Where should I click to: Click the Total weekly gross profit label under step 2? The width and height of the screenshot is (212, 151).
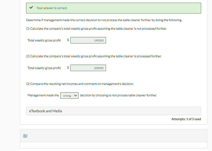[x=44, y=68]
